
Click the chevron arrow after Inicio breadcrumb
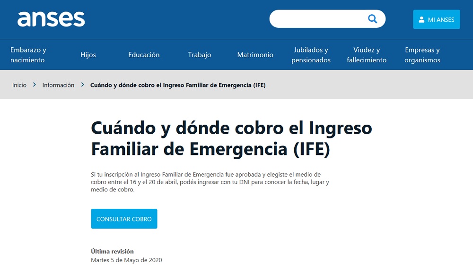coord(35,85)
